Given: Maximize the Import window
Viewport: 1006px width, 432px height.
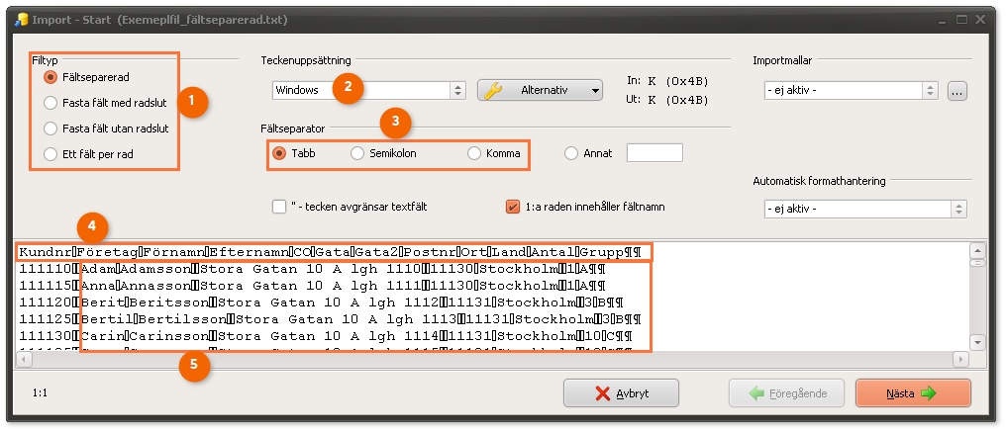Looking at the screenshot, I should (x=961, y=20).
